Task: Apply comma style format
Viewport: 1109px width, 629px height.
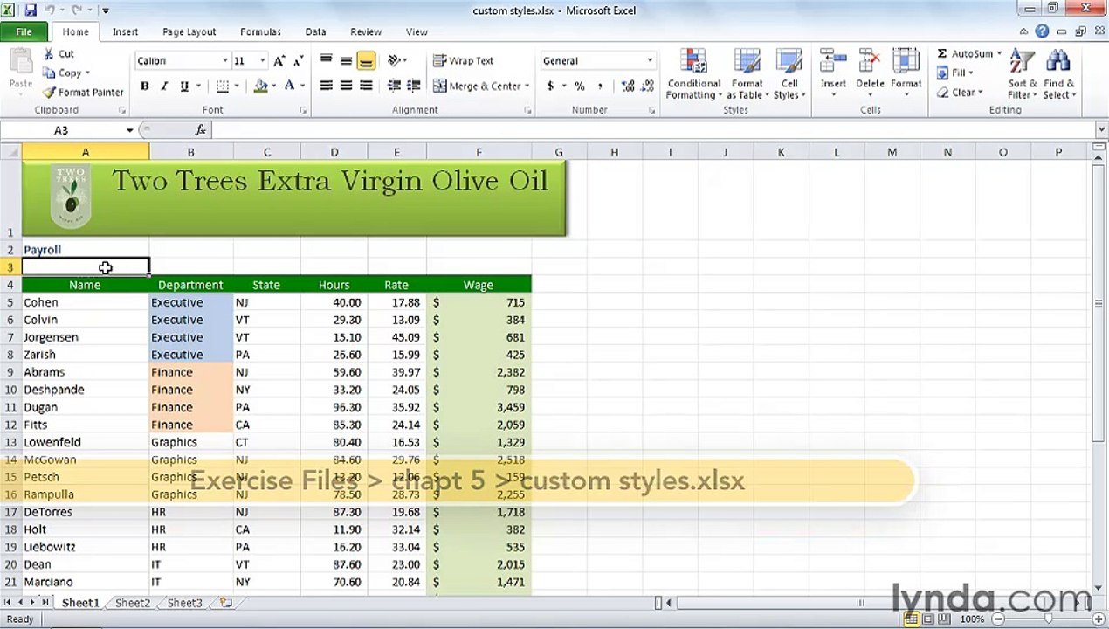Action: coord(603,86)
